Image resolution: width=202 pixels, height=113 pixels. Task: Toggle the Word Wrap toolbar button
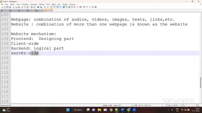(58, 7)
